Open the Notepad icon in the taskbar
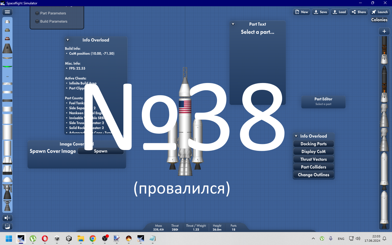The height and width of the screenshot is (245, 392). pos(153,239)
